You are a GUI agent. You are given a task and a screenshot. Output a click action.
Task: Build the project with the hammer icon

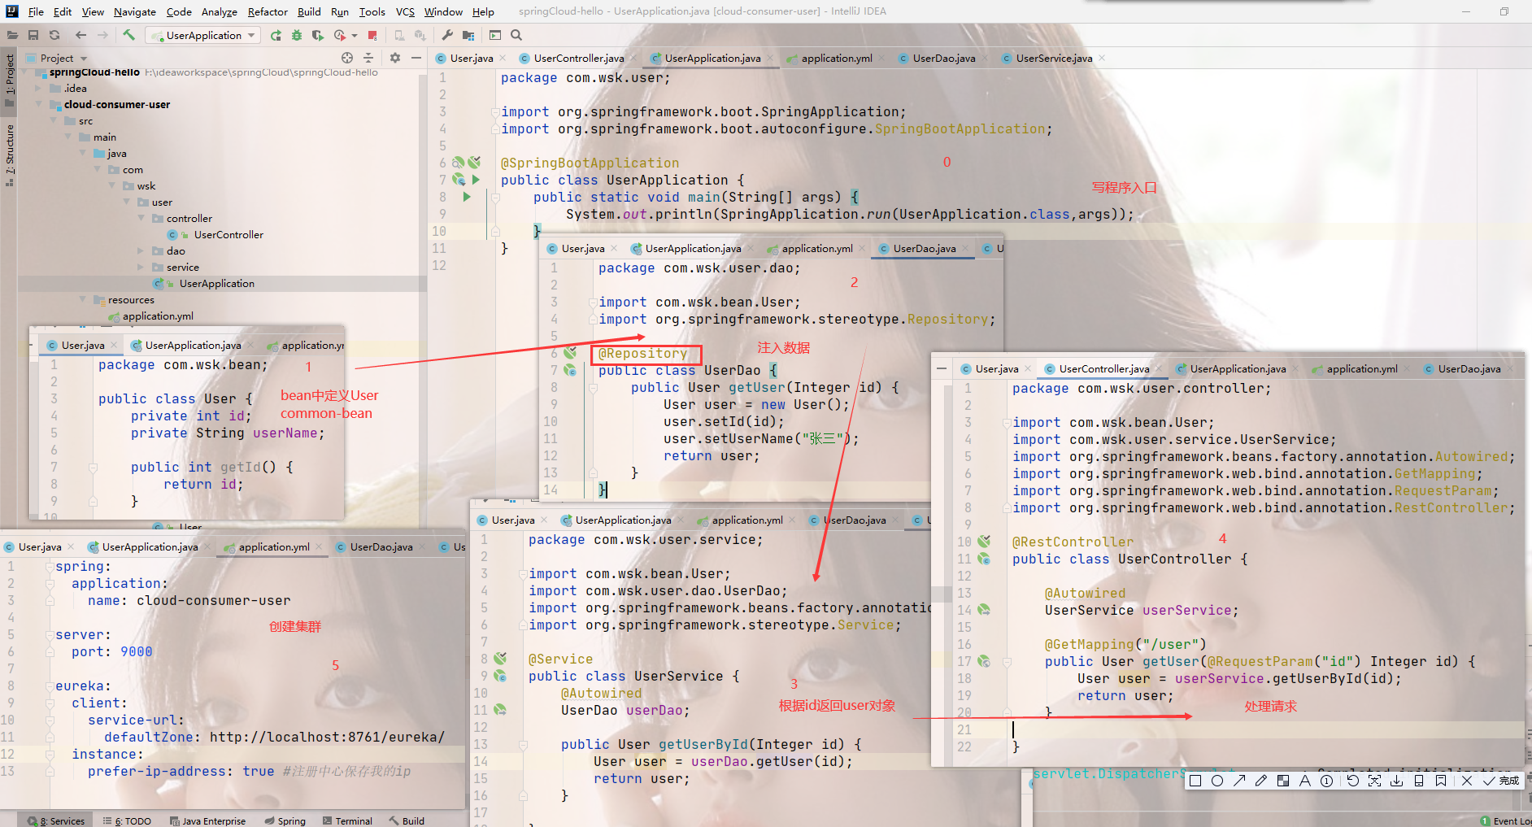point(128,35)
